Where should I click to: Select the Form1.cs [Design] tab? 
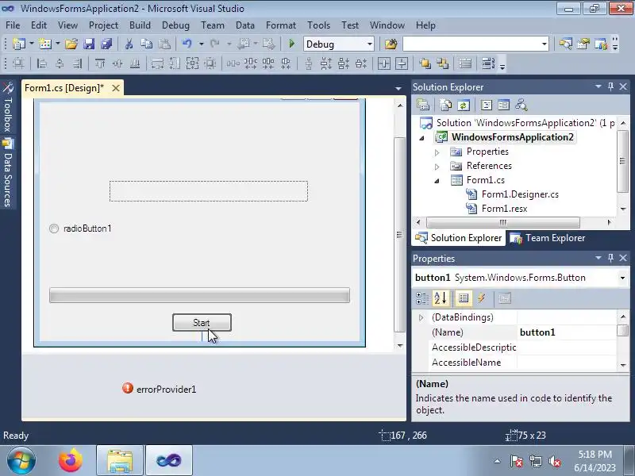pyautogui.click(x=64, y=88)
